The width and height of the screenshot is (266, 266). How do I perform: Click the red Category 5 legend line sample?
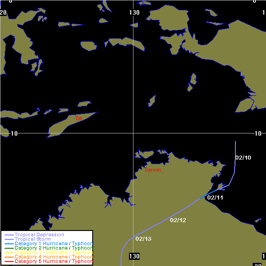coord(8,262)
